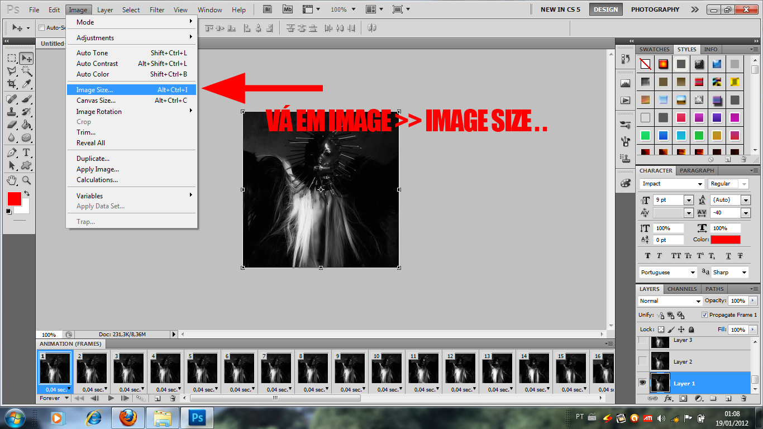
Task: Click Canvas Size in the Image menu
Action: pyautogui.click(x=96, y=101)
